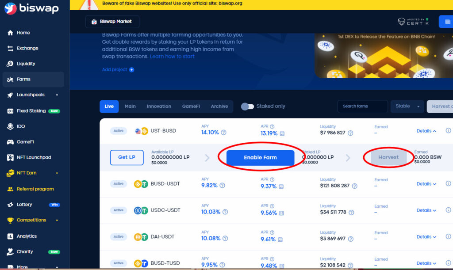Click the Analytics chart icon
Viewport: 453px width, 270px height.
pos(10,236)
